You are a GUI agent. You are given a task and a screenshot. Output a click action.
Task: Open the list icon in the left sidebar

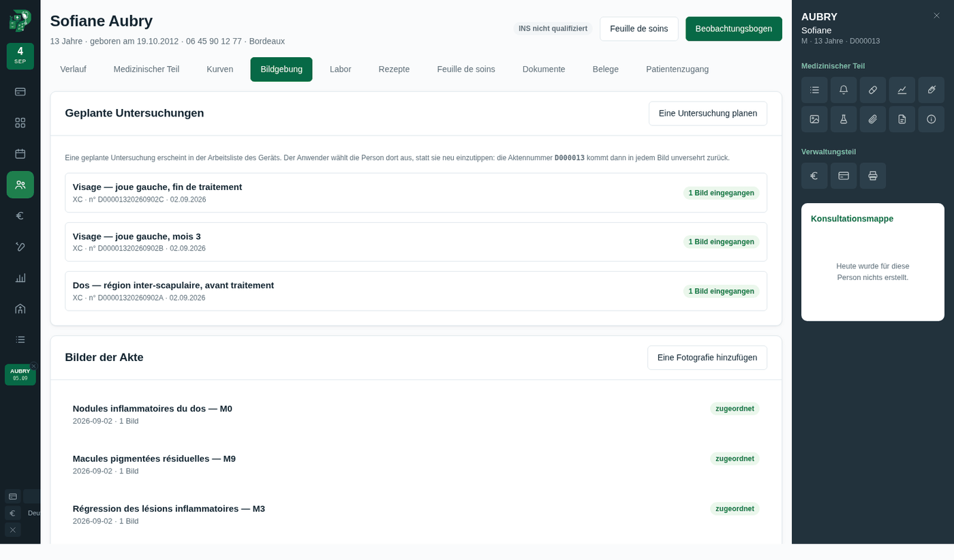pyautogui.click(x=20, y=339)
